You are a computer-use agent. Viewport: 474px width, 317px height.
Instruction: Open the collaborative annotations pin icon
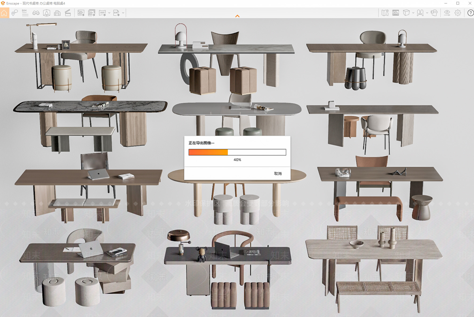tap(15, 13)
